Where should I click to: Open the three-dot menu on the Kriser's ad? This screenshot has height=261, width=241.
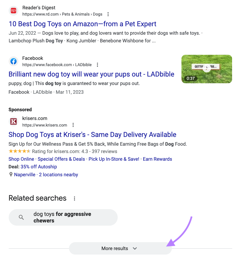click(x=73, y=125)
